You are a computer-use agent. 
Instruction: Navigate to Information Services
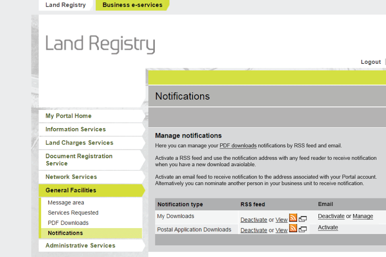coord(75,129)
